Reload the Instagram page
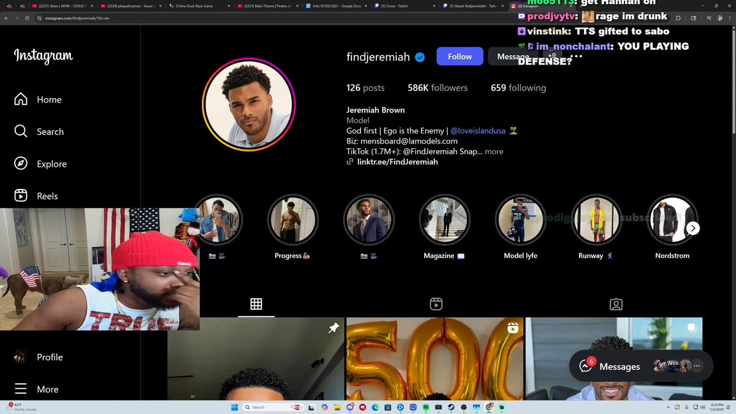The width and height of the screenshot is (736, 414). tap(27, 18)
